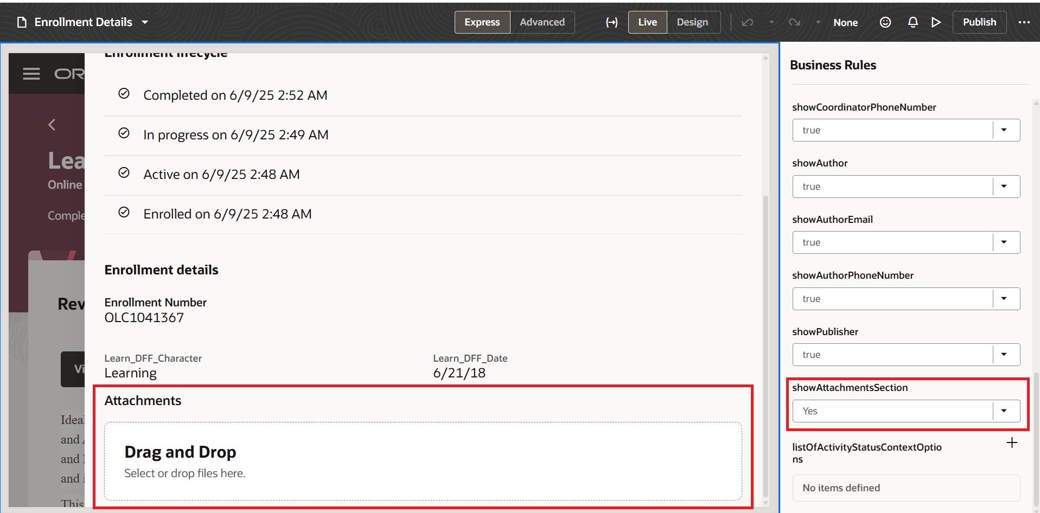Open the more options ellipsis menu

(1024, 22)
